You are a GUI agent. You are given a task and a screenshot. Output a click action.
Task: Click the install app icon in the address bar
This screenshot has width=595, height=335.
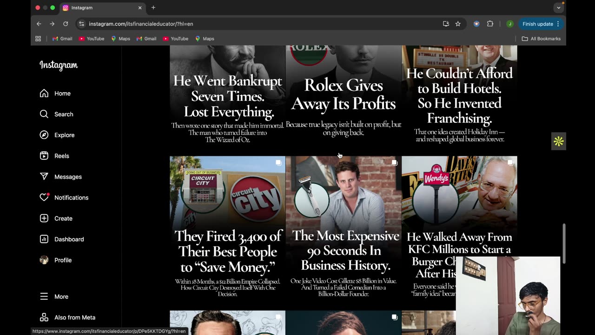click(446, 24)
